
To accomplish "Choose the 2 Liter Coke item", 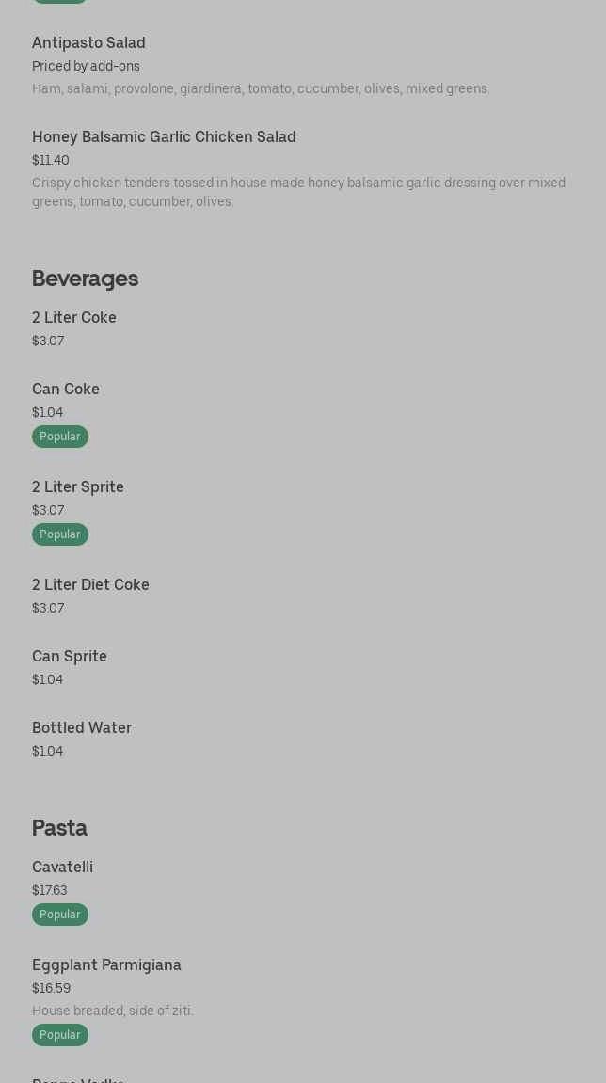I will (x=74, y=318).
